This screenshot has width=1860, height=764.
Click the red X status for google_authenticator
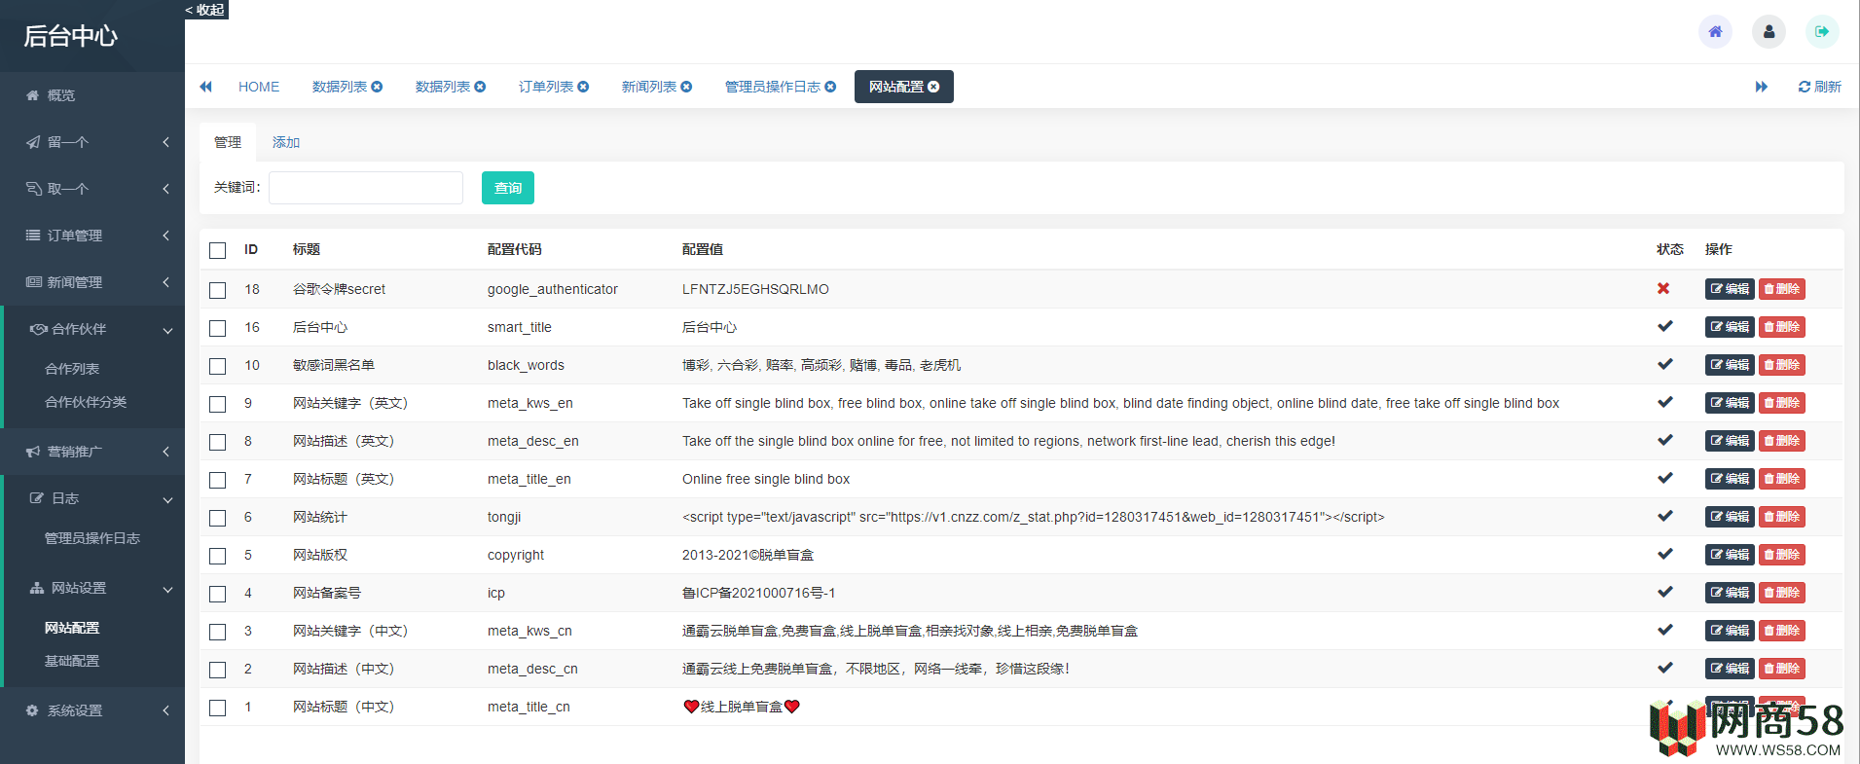tap(1663, 289)
